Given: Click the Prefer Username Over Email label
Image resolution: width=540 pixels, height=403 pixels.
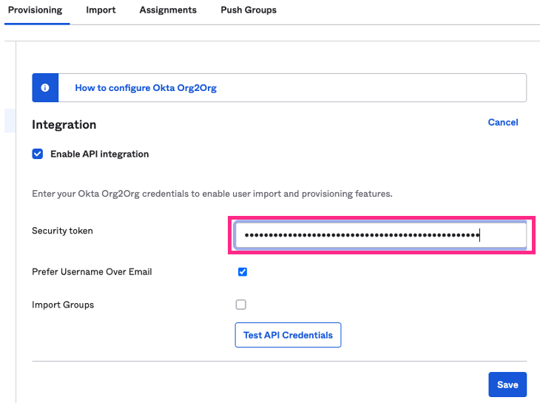Looking at the screenshot, I should (x=92, y=271).
